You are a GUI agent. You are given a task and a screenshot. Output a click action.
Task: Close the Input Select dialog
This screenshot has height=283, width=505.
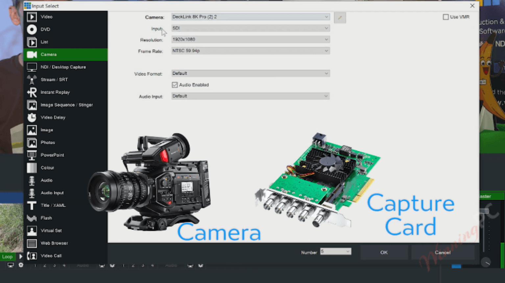click(x=472, y=6)
